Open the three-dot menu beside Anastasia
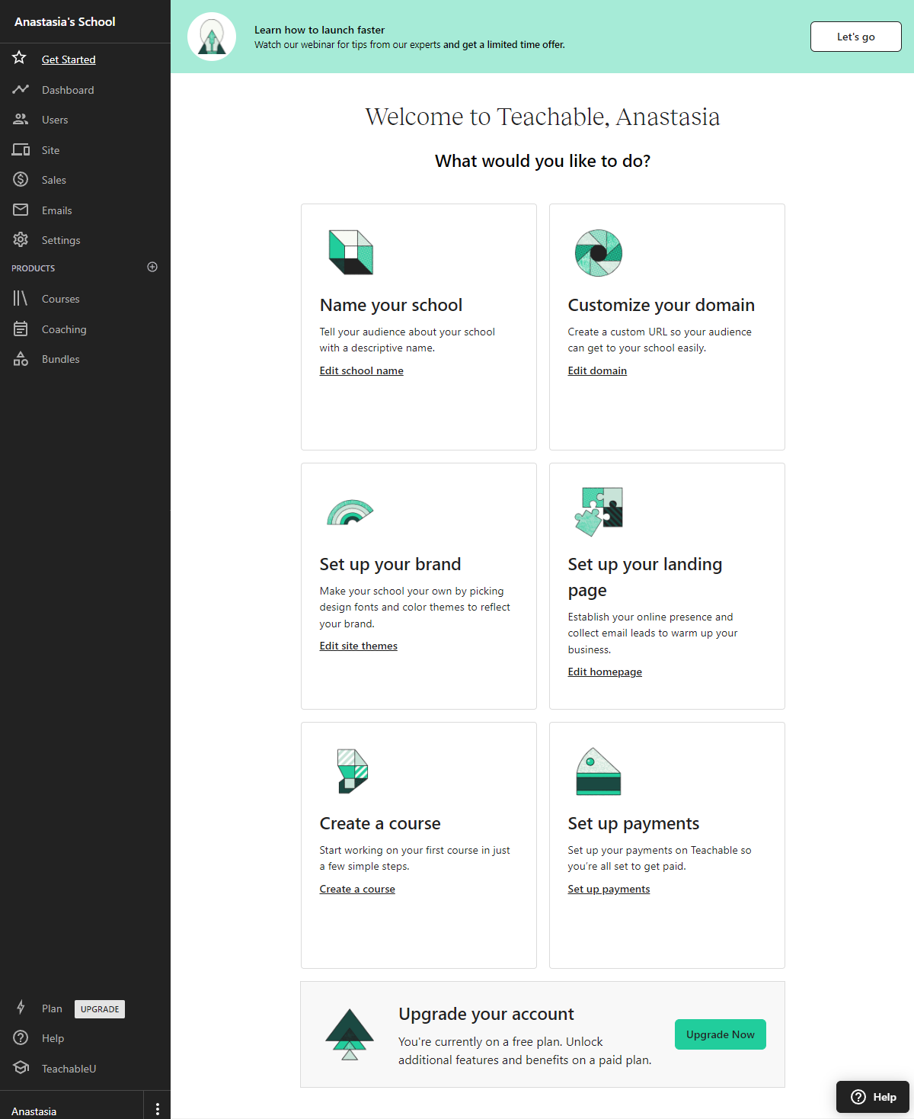The image size is (914, 1119). point(158,1109)
